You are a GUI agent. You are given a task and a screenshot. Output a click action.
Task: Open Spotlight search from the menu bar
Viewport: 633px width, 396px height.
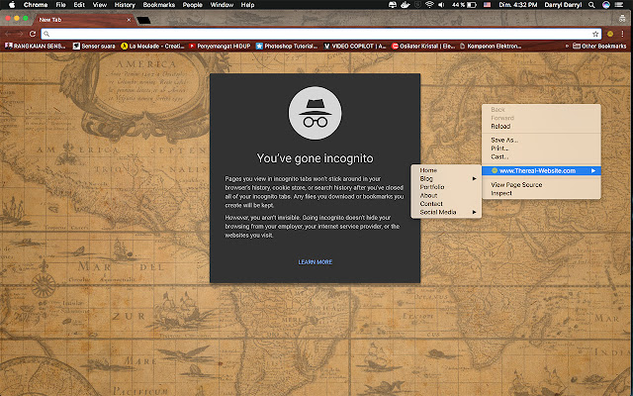pyautogui.click(x=591, y=5)
